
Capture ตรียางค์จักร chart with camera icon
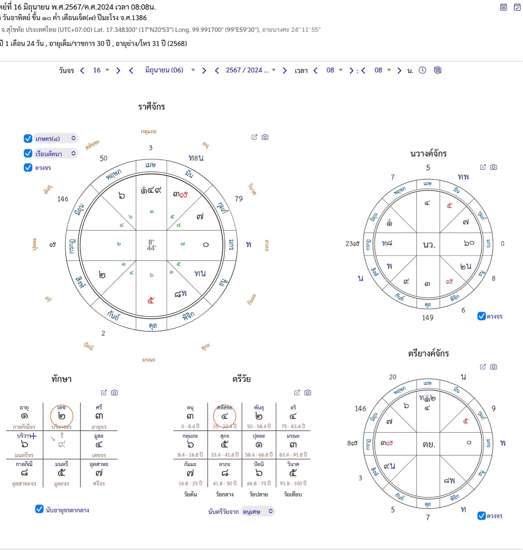click(494, 367)
